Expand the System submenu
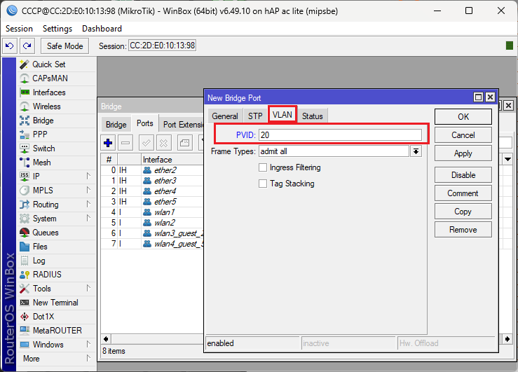This screenshot has height=372, width=518. [88, 218]
